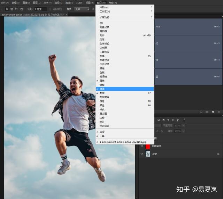Filter layers by adjustment layer icon
This screenshot has height=199, width=223.
(x=163, y=120)
